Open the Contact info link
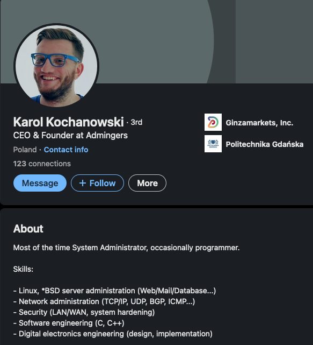The height and width of the screenshot is (345, 313). (x=66, y=150)
